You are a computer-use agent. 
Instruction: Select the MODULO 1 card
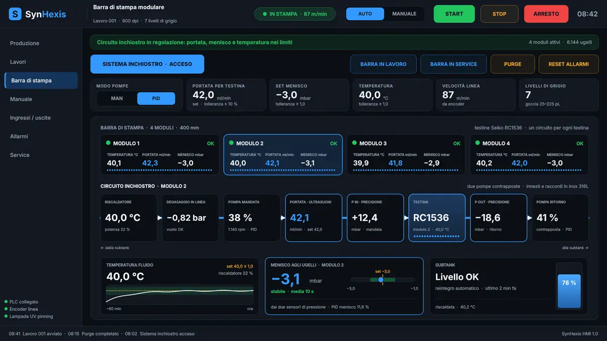click(160, 155)
